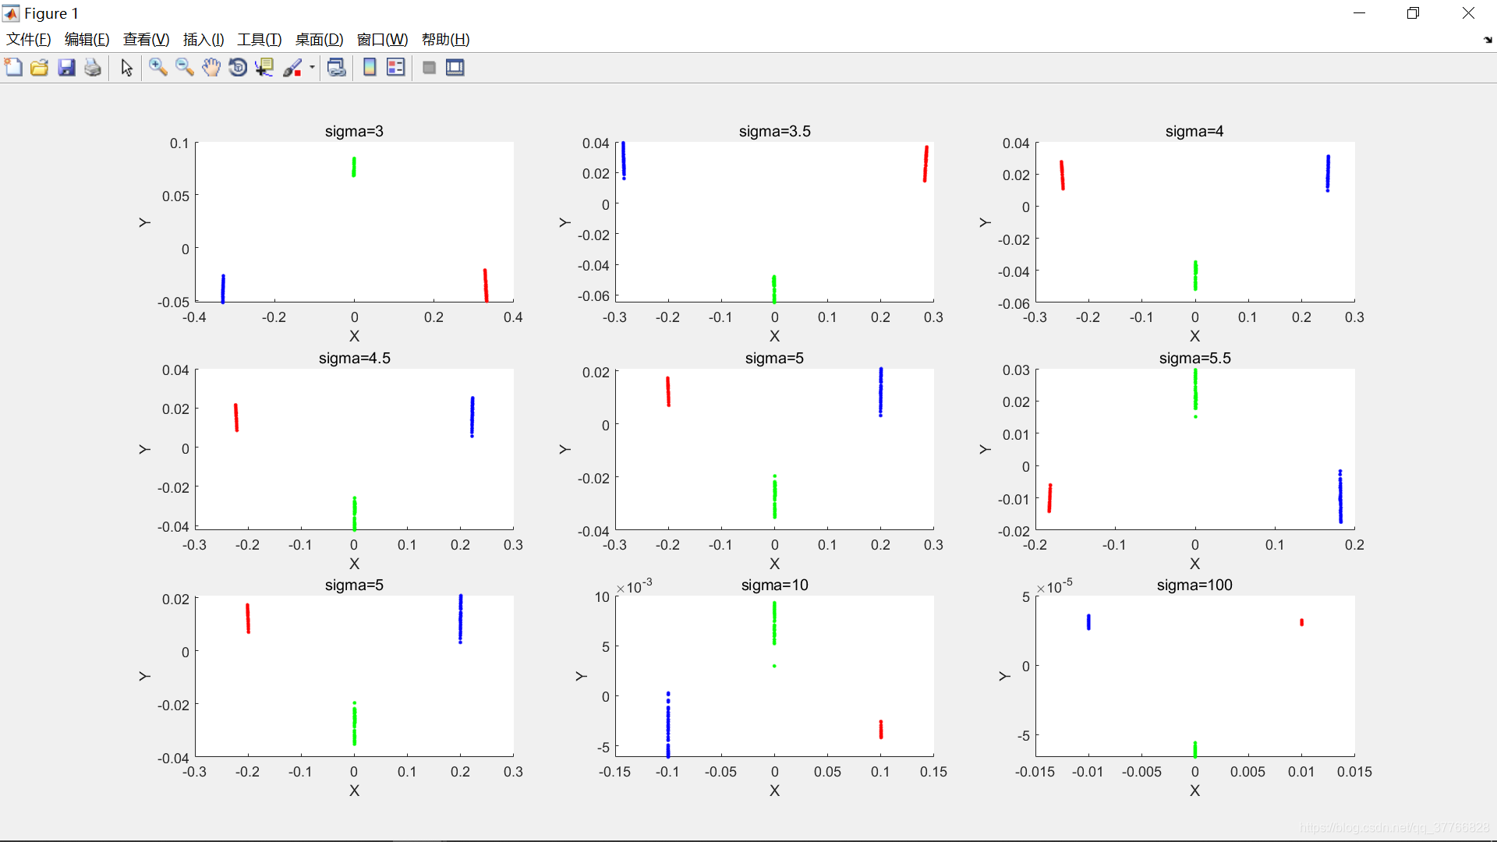Click the sigma=5.5 plot title

pos(1195,359)
